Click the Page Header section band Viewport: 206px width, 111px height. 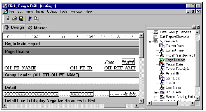[x=71, y=51]
